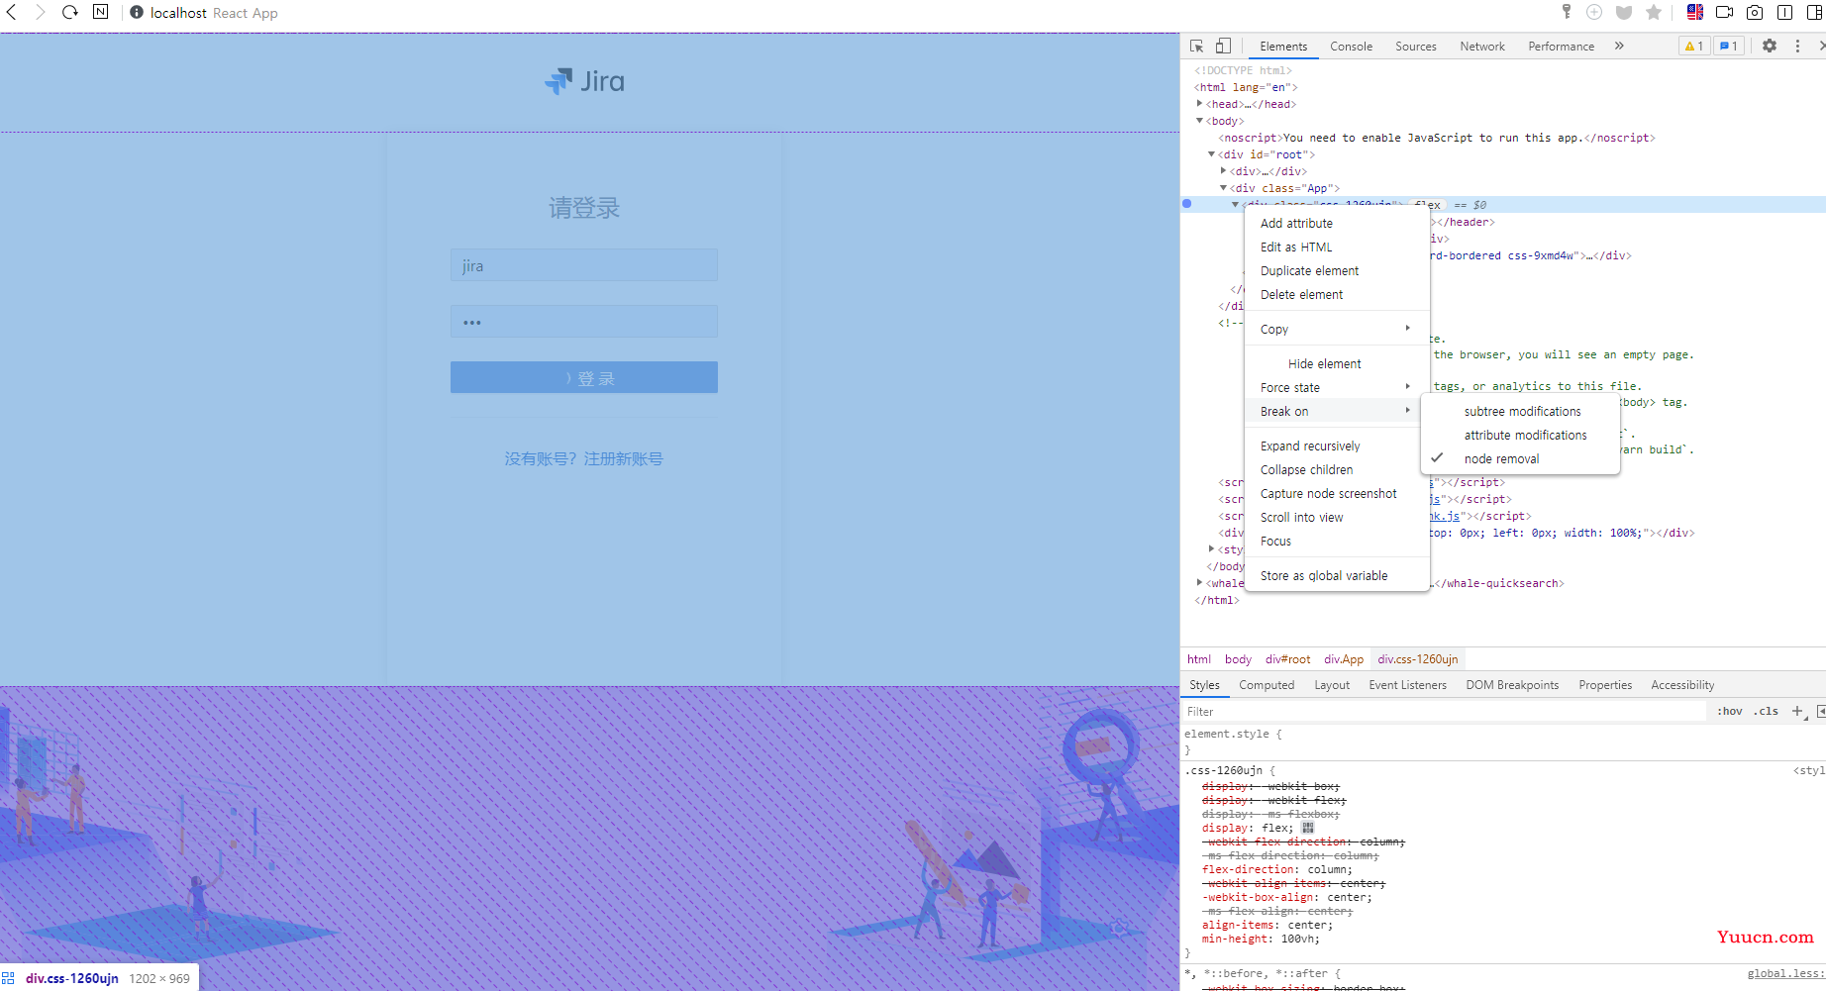Show more DevTools tabs with double-chevron
Viewport: 1826px width, 991px height.
tap(1619, 47)
